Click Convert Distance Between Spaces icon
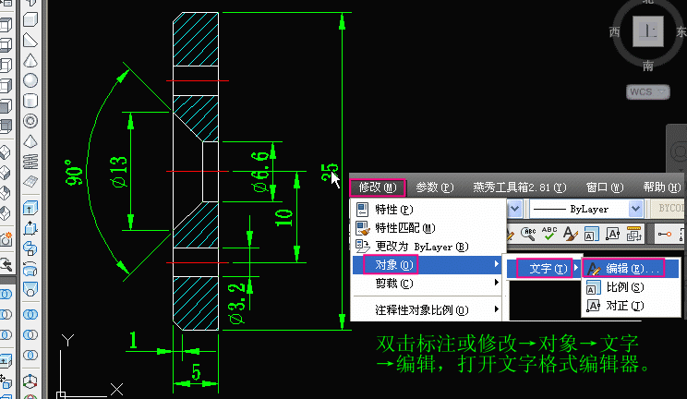Viewport: 687px width, 399px height. point(633,234)
